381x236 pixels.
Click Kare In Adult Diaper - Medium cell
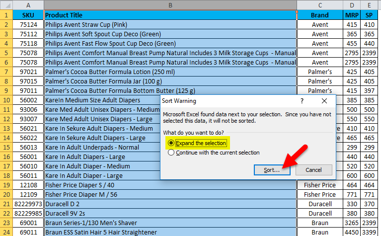point(102,166)
